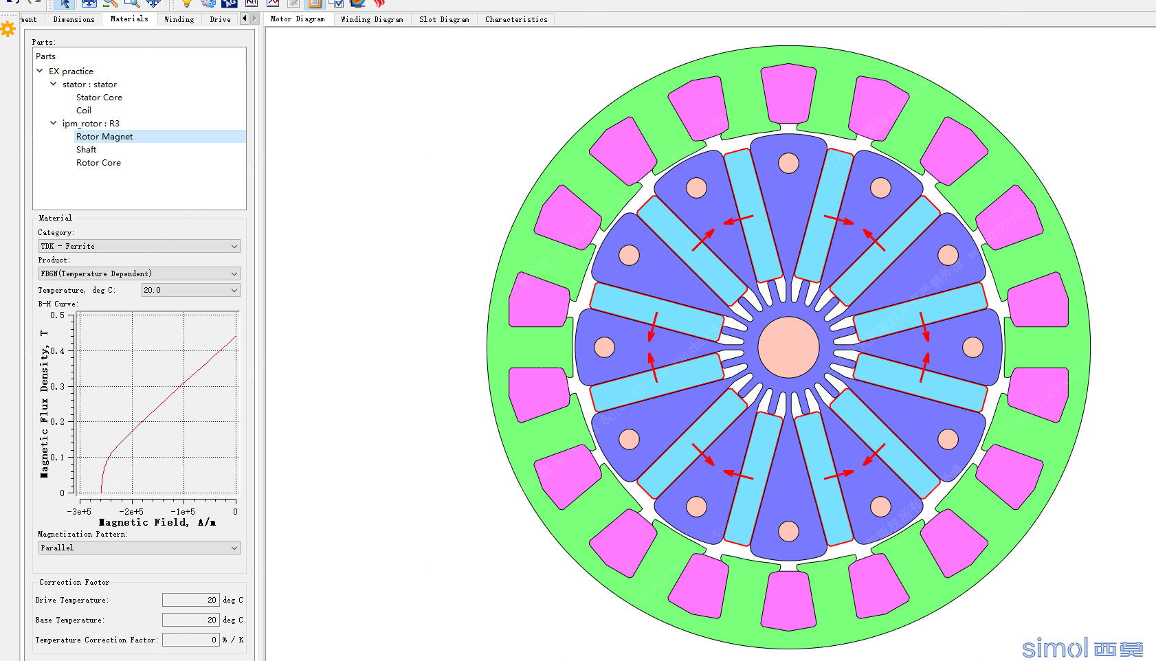
Task: Open the Magnetization Pattern dropdown
Action: point(140,548)
